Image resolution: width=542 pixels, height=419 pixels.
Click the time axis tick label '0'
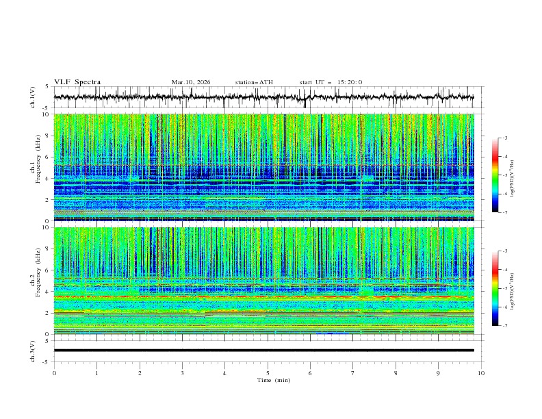coord(54,373)
